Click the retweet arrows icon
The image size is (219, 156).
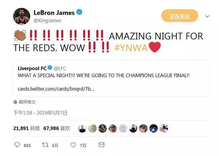[x=45, y=145]
